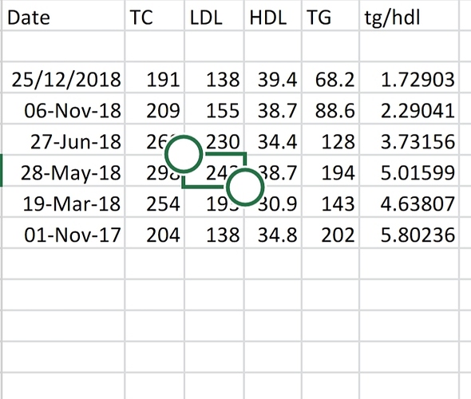
Task: Select TG value 194 cell
Action: pyautogui.click(x=330, y=171)
